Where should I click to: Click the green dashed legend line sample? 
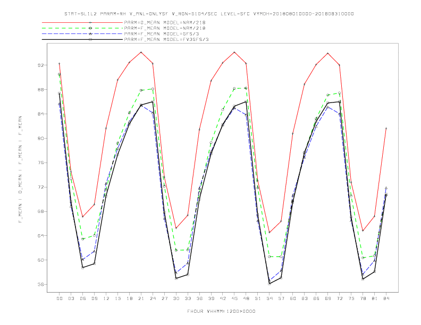coord(82,28)
